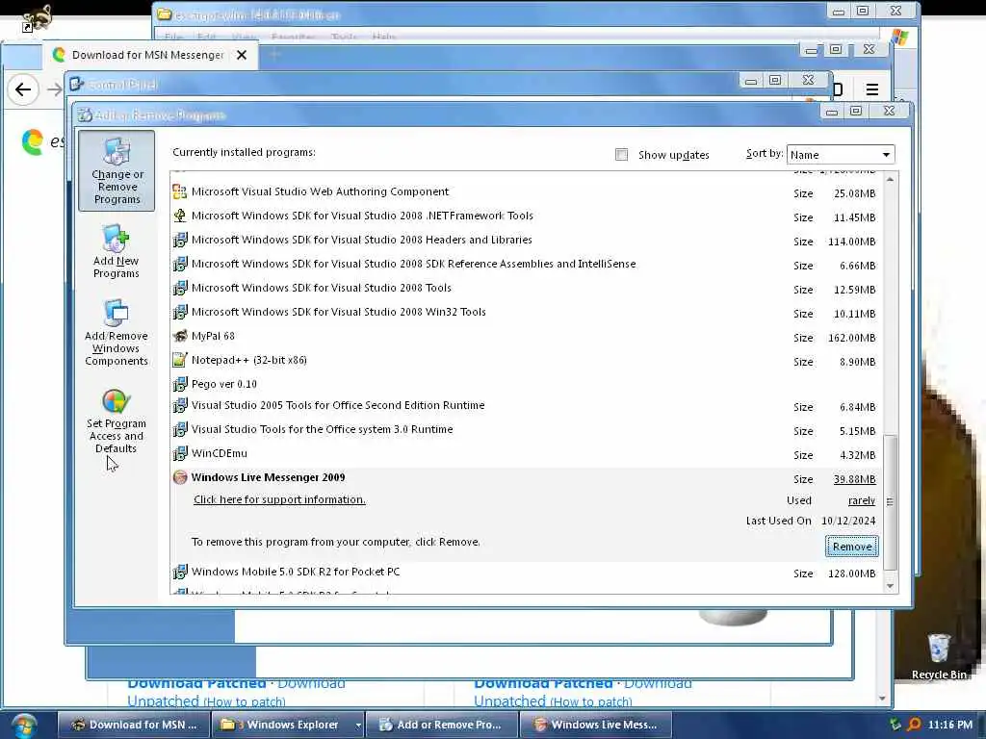Click the Pego ver 0.10 icon
Screen dimensions: 986x739
pyautogui.click(x=180, y=384)
